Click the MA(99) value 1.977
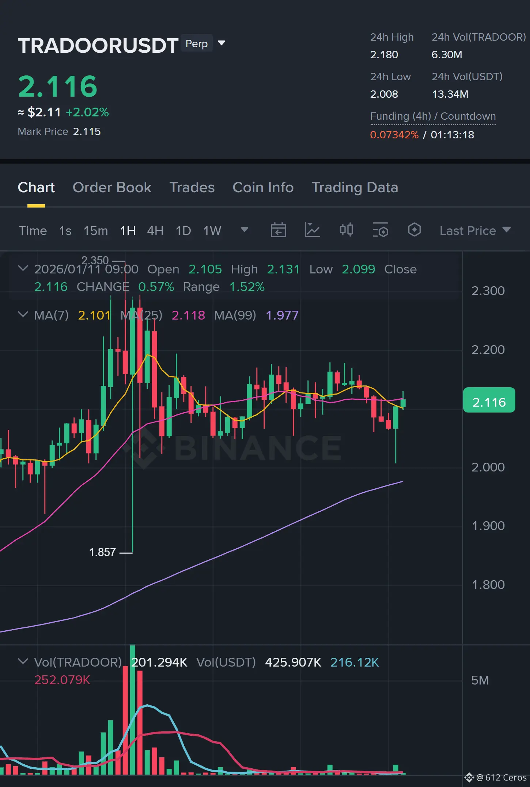This screenshot has height=787, width=530. (282, 315)
